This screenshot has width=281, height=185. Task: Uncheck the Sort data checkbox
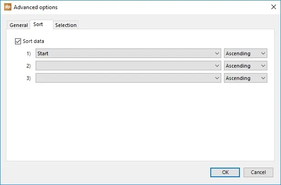[18, 41]
